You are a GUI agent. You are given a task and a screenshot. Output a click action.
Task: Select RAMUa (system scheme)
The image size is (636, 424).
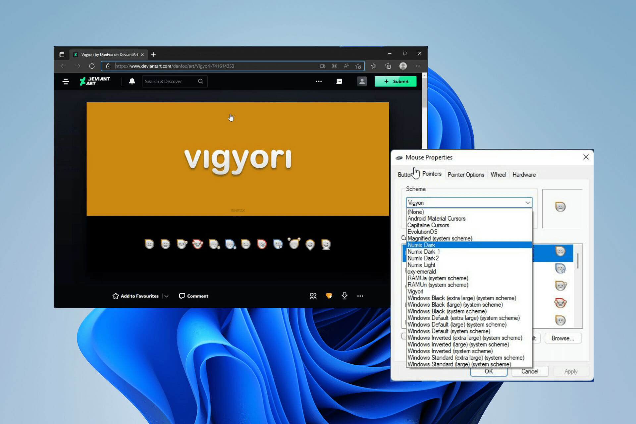click(x=469, y=278)
